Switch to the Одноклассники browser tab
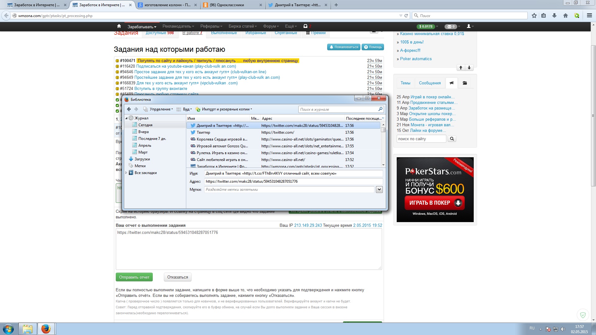Image resolution: width=596 pixels, height=335 pixels. [x=227, y=5]
